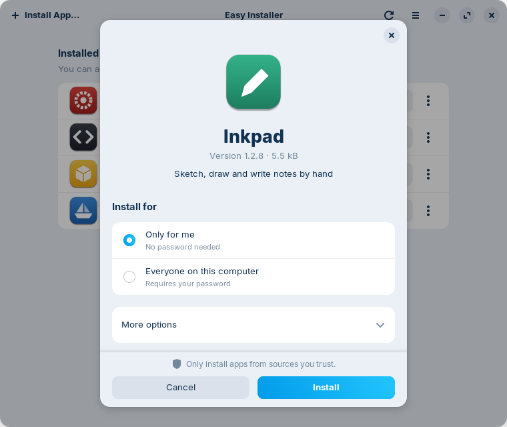This screenshot has width=507, height=427.
Task: Open three-dot menu for code brackets app
Action: click(x=428, y=137)
